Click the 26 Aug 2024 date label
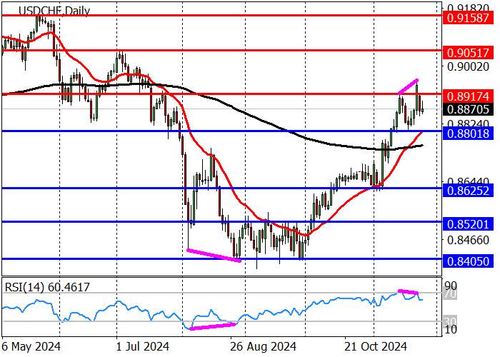Screen dimensions: 500x357 pyautogui.click(x=264, y=346)
